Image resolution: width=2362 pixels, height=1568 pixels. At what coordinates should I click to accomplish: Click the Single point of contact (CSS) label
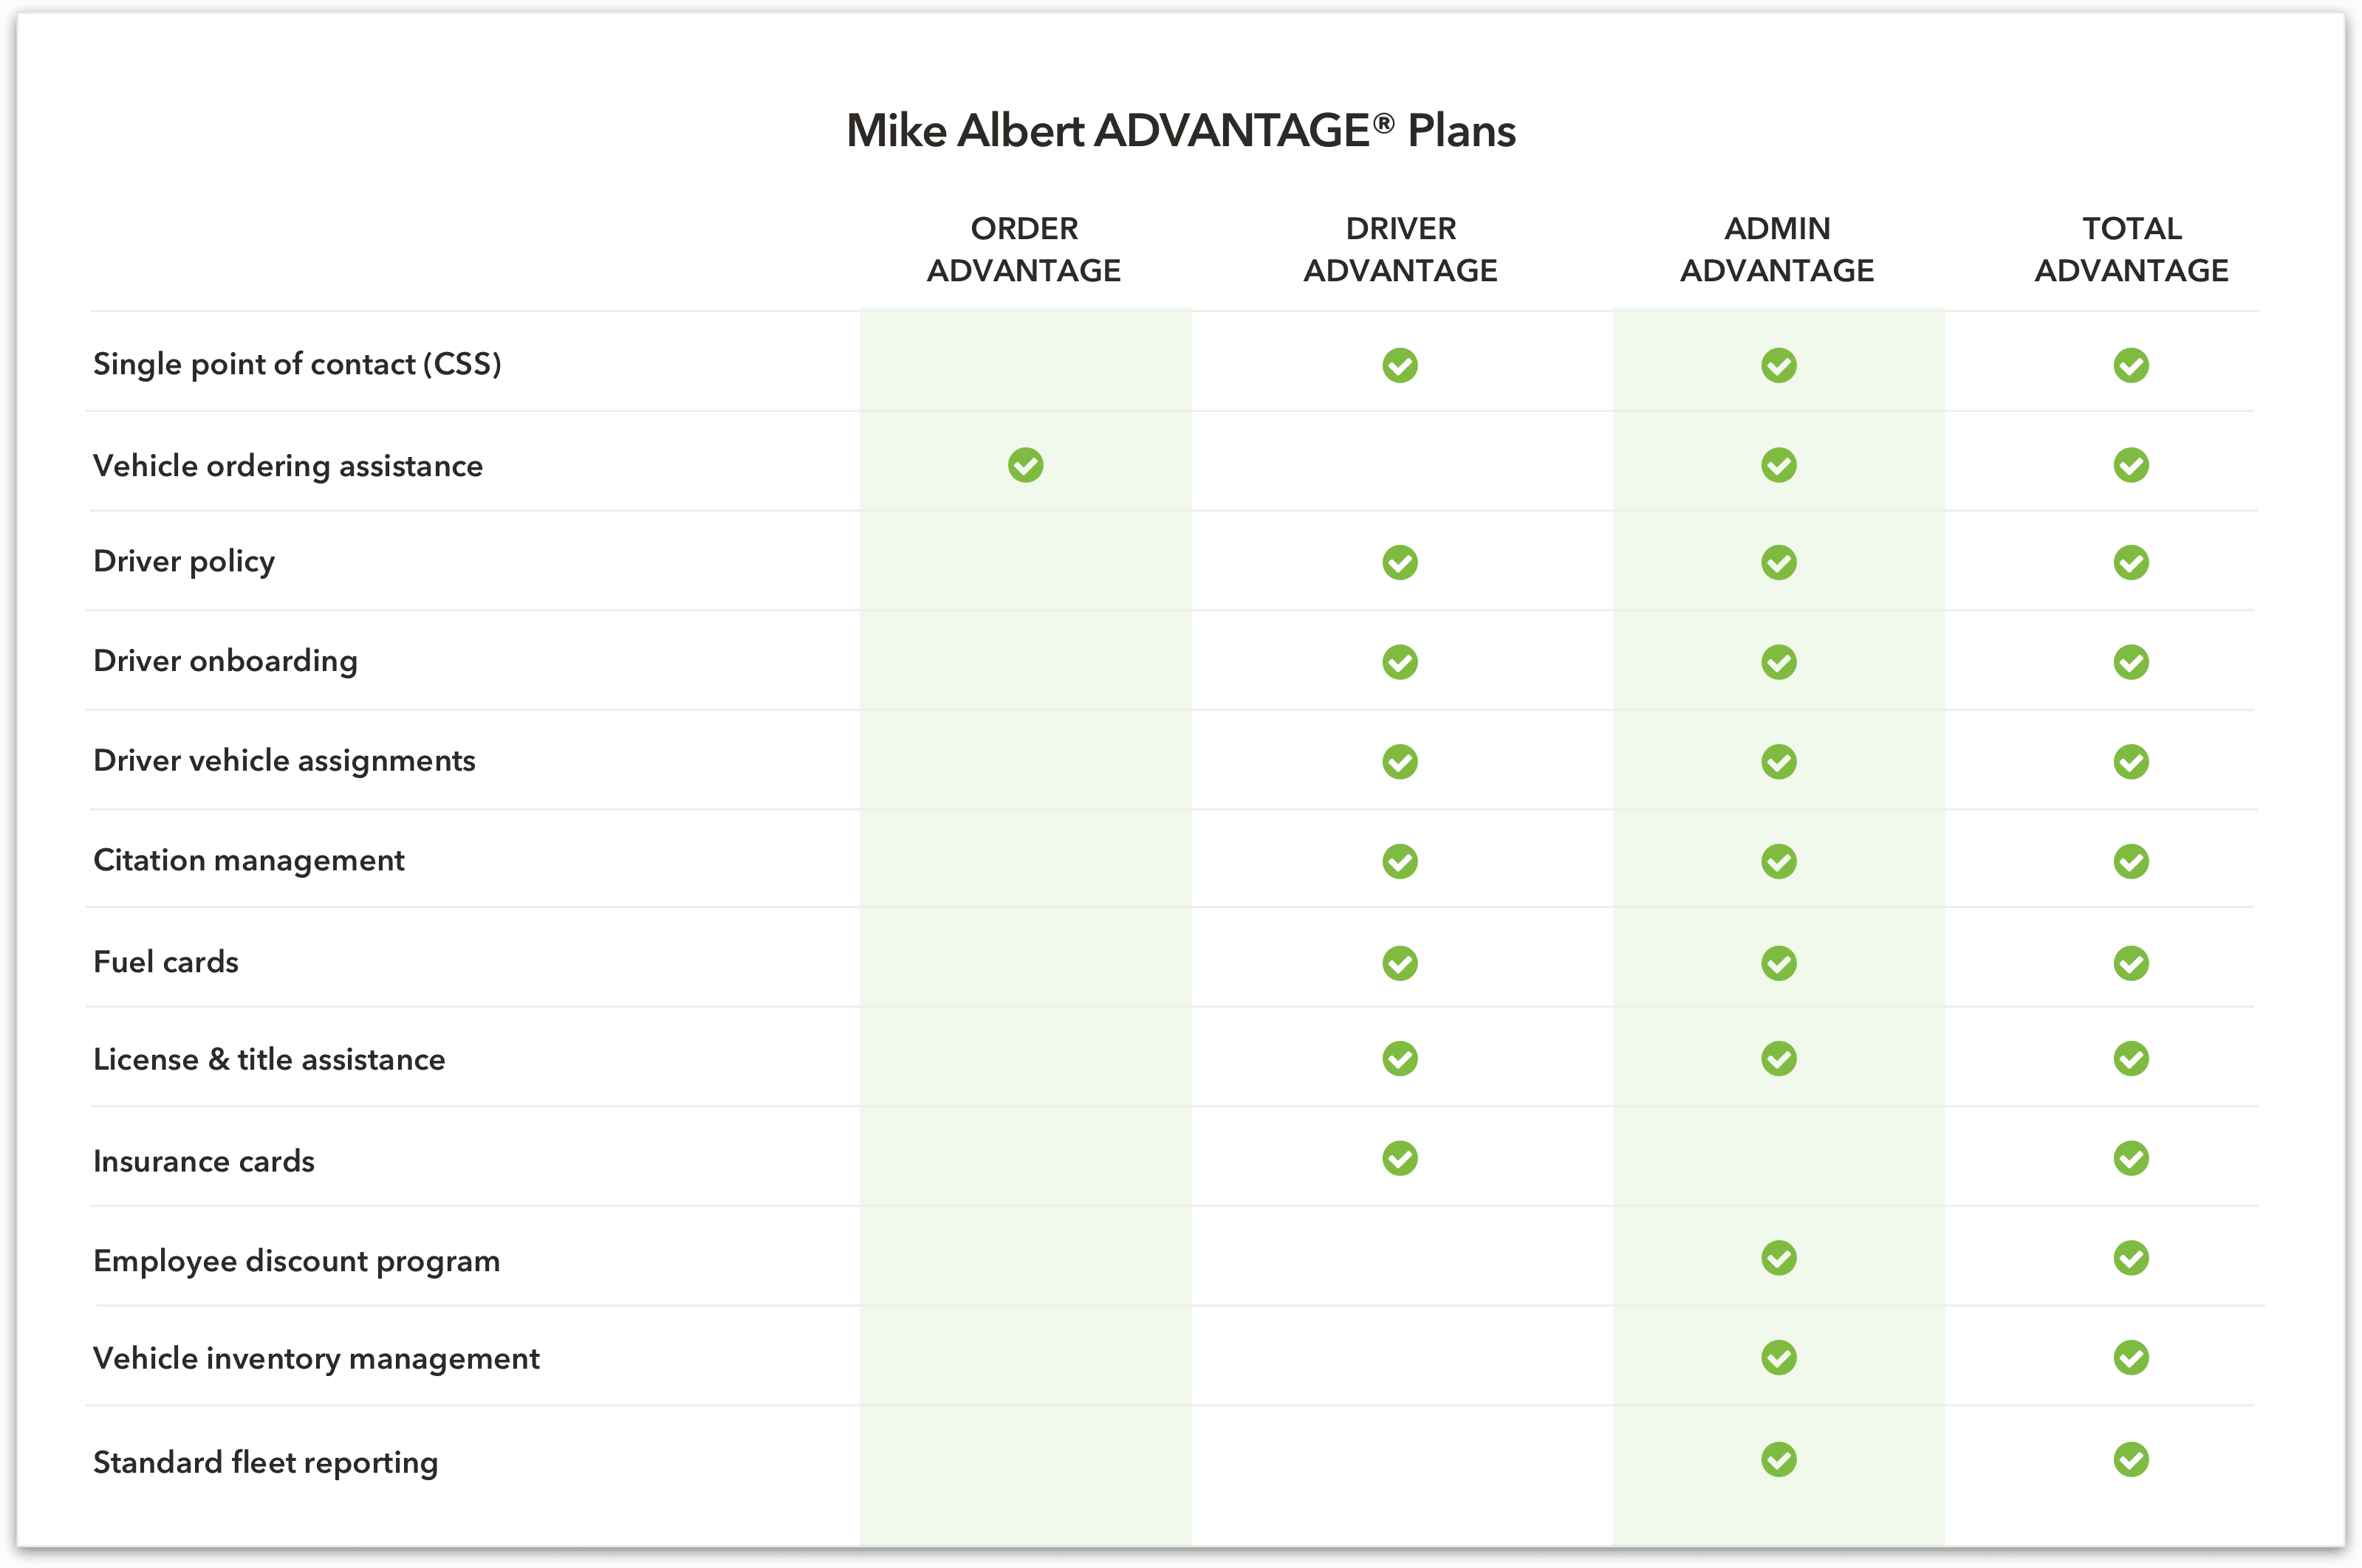point(297,364)
